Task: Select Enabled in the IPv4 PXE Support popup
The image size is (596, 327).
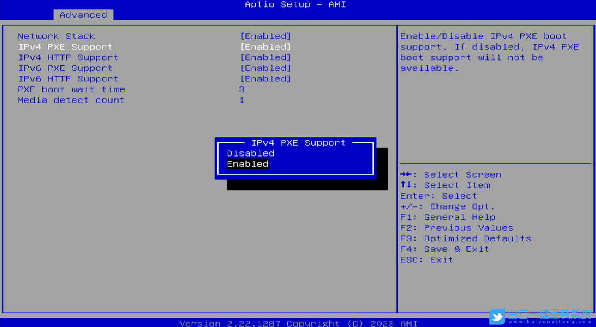Action: click(247, 164)
